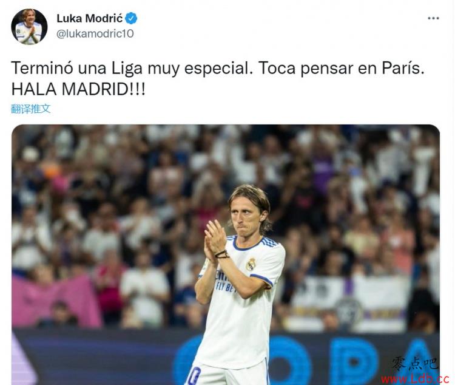
Task: Click the player's clapping hands in the photo
Action: pyautogui.click(x=215, y=240)
